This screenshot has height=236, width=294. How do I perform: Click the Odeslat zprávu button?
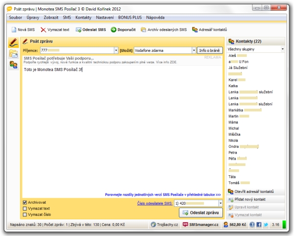click(x=201, y=212)
